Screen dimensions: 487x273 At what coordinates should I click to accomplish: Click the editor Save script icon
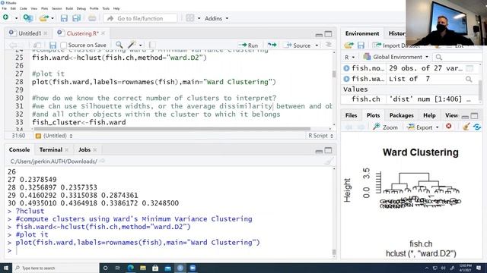[53, 45]
